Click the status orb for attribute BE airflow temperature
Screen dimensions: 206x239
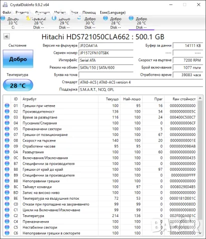(x=7, y=198)
